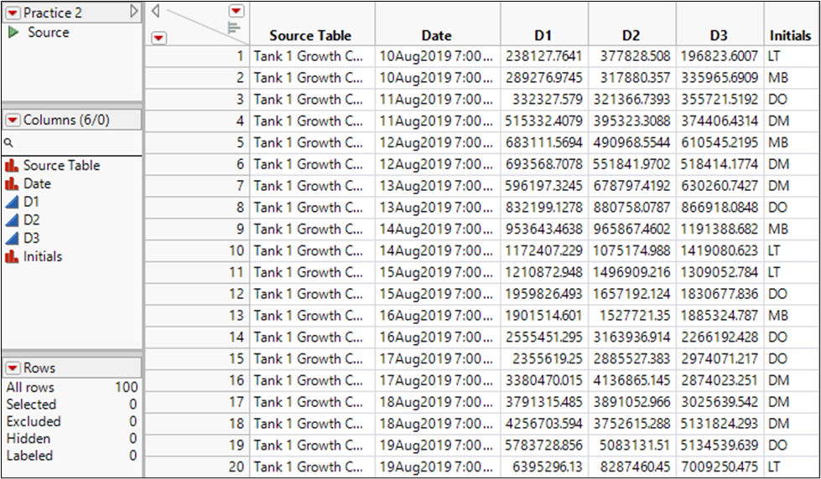Click Excluded in the Rows panel

point(34,421)
